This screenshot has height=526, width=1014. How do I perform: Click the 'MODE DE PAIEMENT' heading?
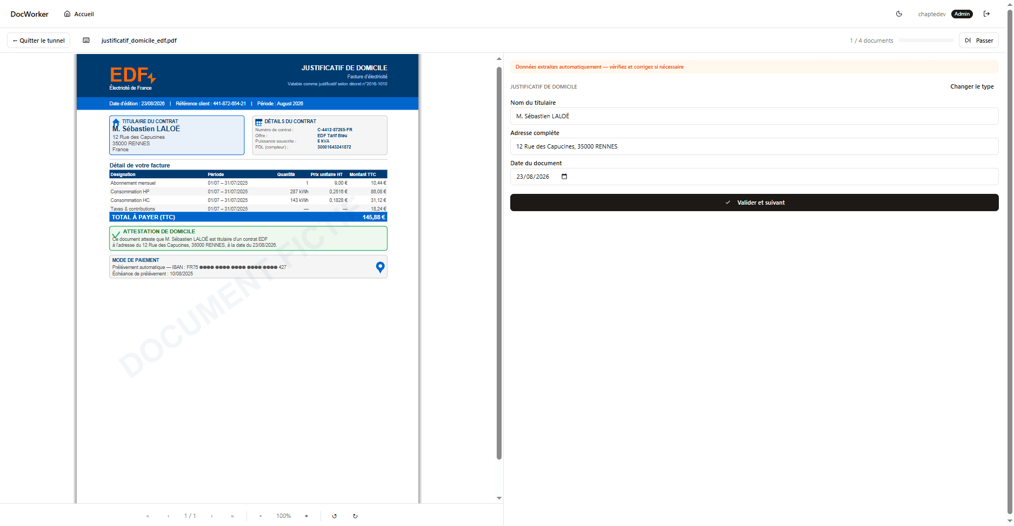(136, 260)
